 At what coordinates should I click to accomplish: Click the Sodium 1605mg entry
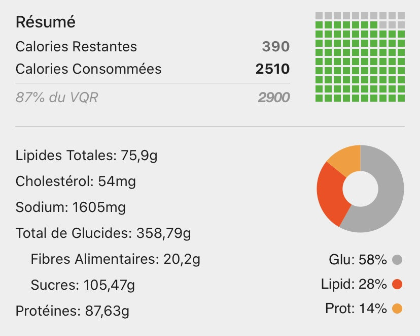[71, 207]
